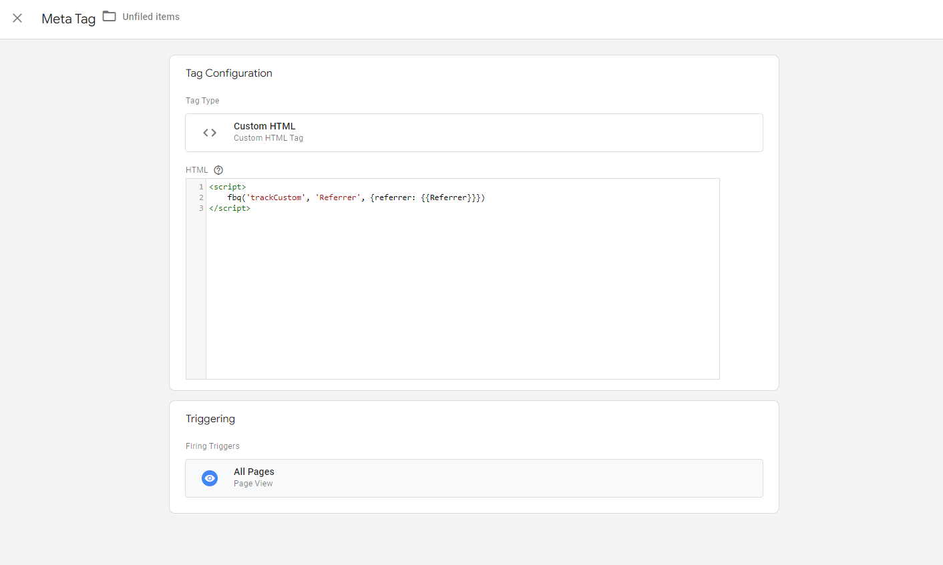Open the All Pages firing trigger
The image size is (943, 565).
click(x=474, y=478)
